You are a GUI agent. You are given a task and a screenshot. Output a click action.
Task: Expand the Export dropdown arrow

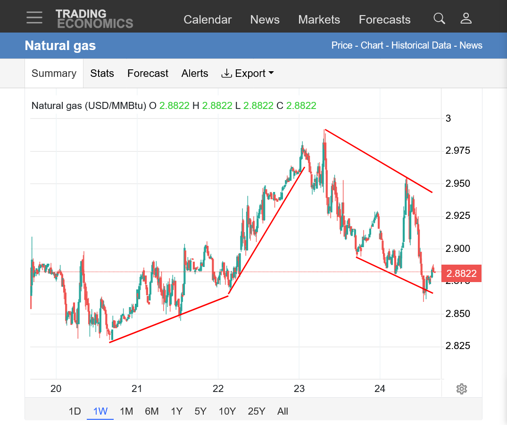[x=271, y=73]
